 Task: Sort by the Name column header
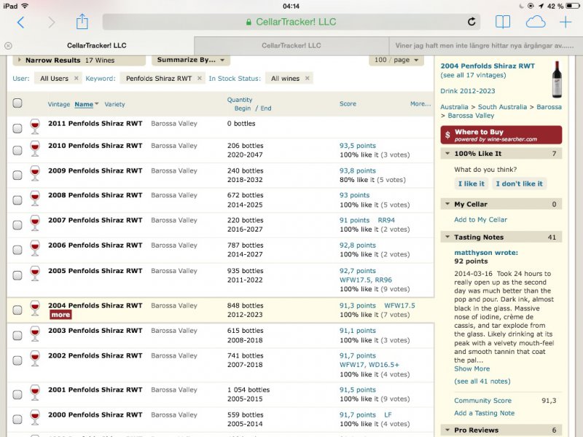pos(84,104)
